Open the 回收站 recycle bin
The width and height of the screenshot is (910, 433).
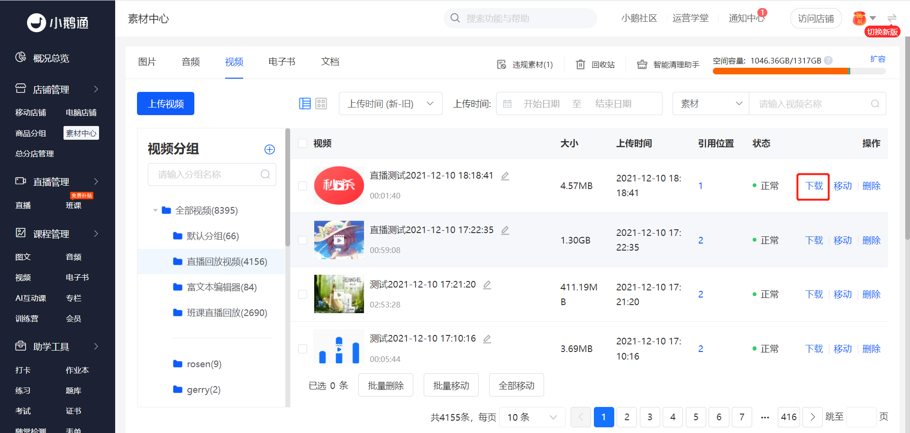coord(595,64)
